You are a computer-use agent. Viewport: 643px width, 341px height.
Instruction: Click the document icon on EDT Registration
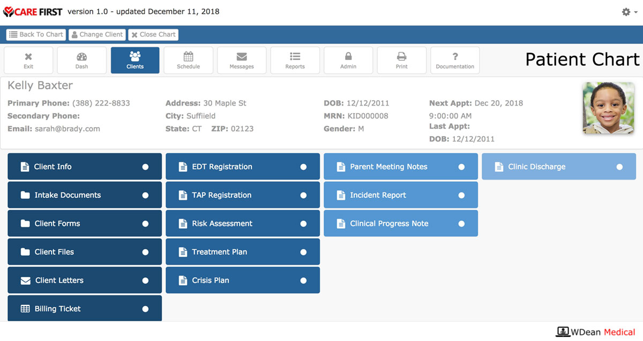tap(183, 167)
